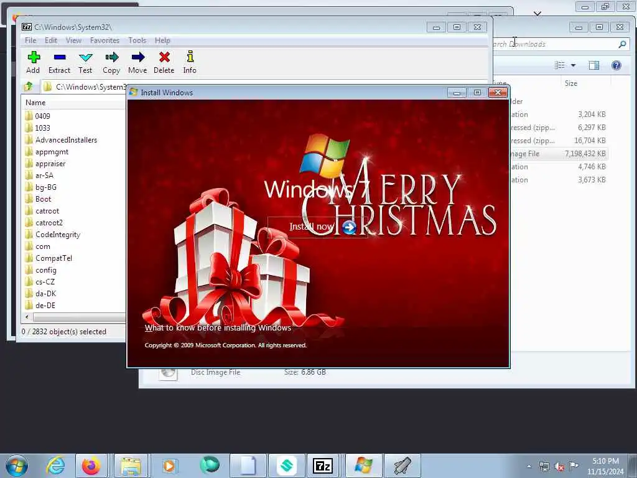Open Windows Media Player taskbar icon
637x478 pixels.
click(169, 466)
